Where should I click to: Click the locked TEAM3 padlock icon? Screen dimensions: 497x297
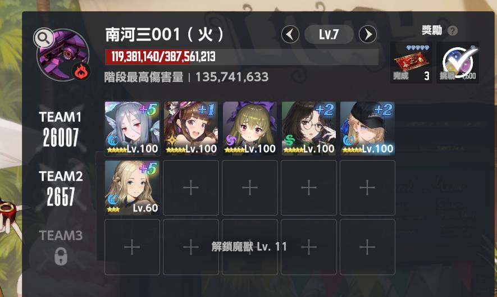click(61, 256)
